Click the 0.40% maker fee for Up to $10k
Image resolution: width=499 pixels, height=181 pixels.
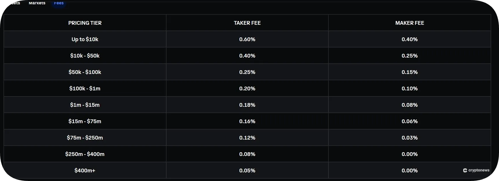(410, 39)
